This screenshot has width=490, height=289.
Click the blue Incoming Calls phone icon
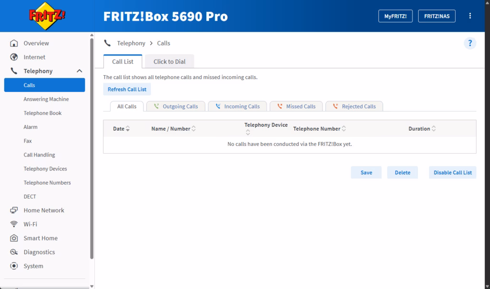point(218,106)
